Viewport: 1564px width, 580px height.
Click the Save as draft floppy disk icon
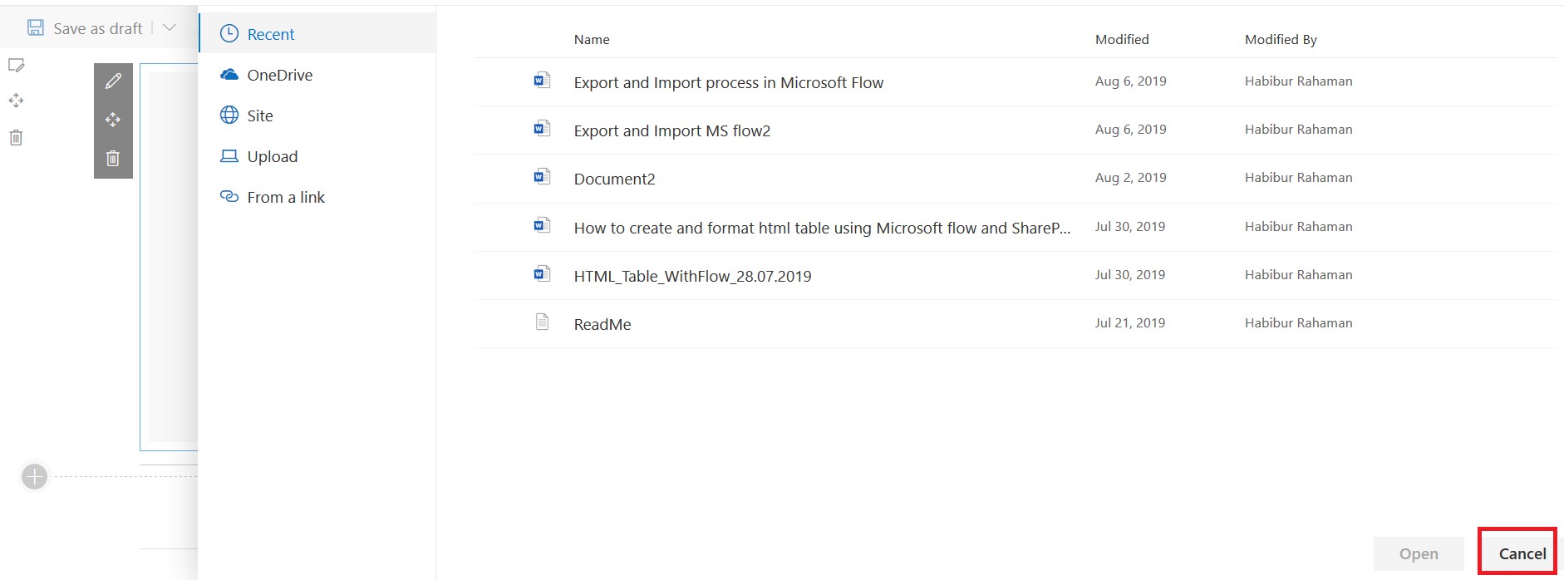click(x=36, y=28)
